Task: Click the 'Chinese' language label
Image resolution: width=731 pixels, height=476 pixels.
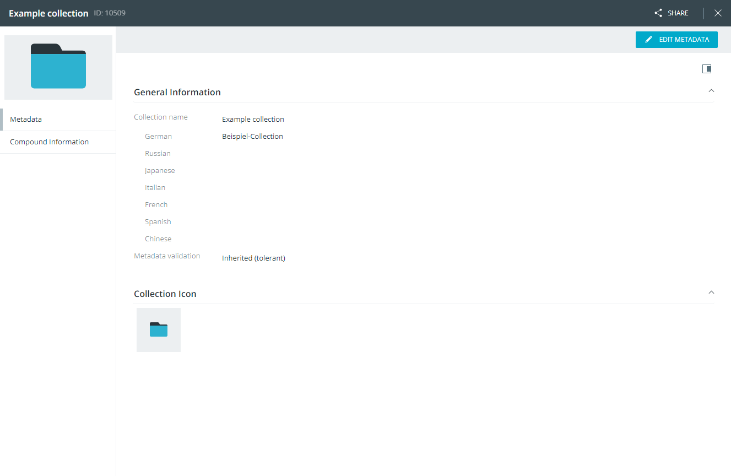Action: coord(158,239)
